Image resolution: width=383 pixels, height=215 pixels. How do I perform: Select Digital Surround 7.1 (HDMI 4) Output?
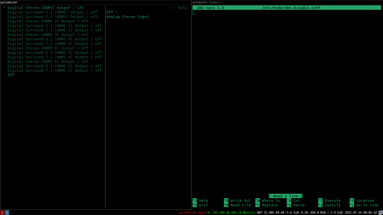click(x=55, y=57)
